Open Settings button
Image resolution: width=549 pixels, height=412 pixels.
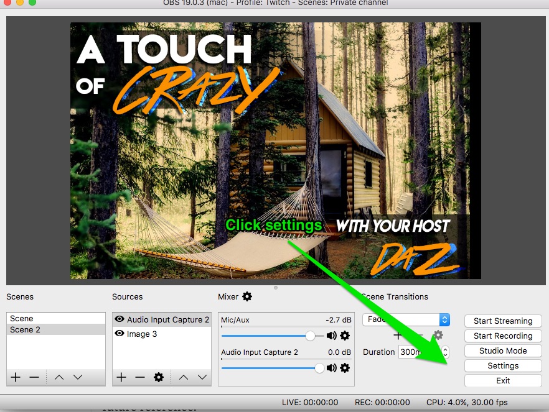503,366
